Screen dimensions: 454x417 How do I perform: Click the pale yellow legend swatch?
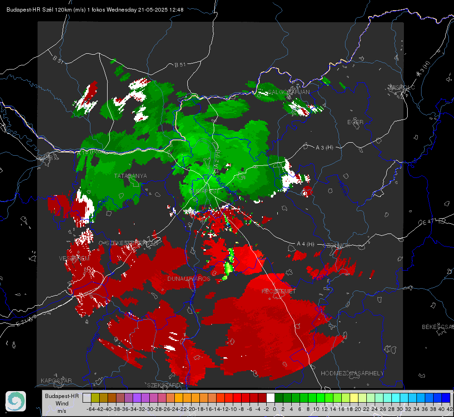tap(354, 398)
